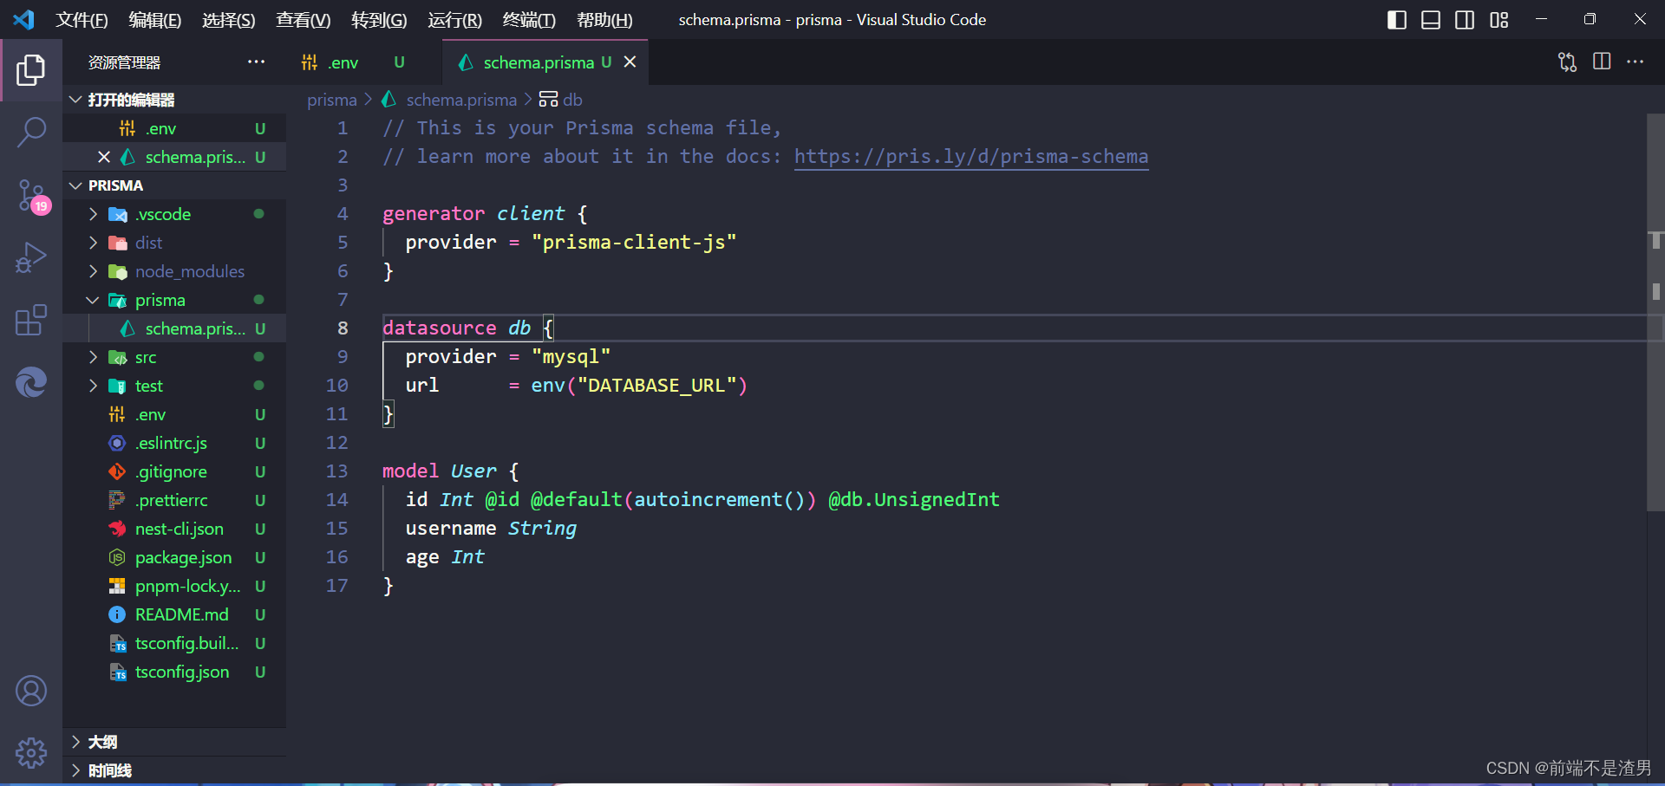
Task: Open .eslintrc.js file
Action: (x=174, y=443)
